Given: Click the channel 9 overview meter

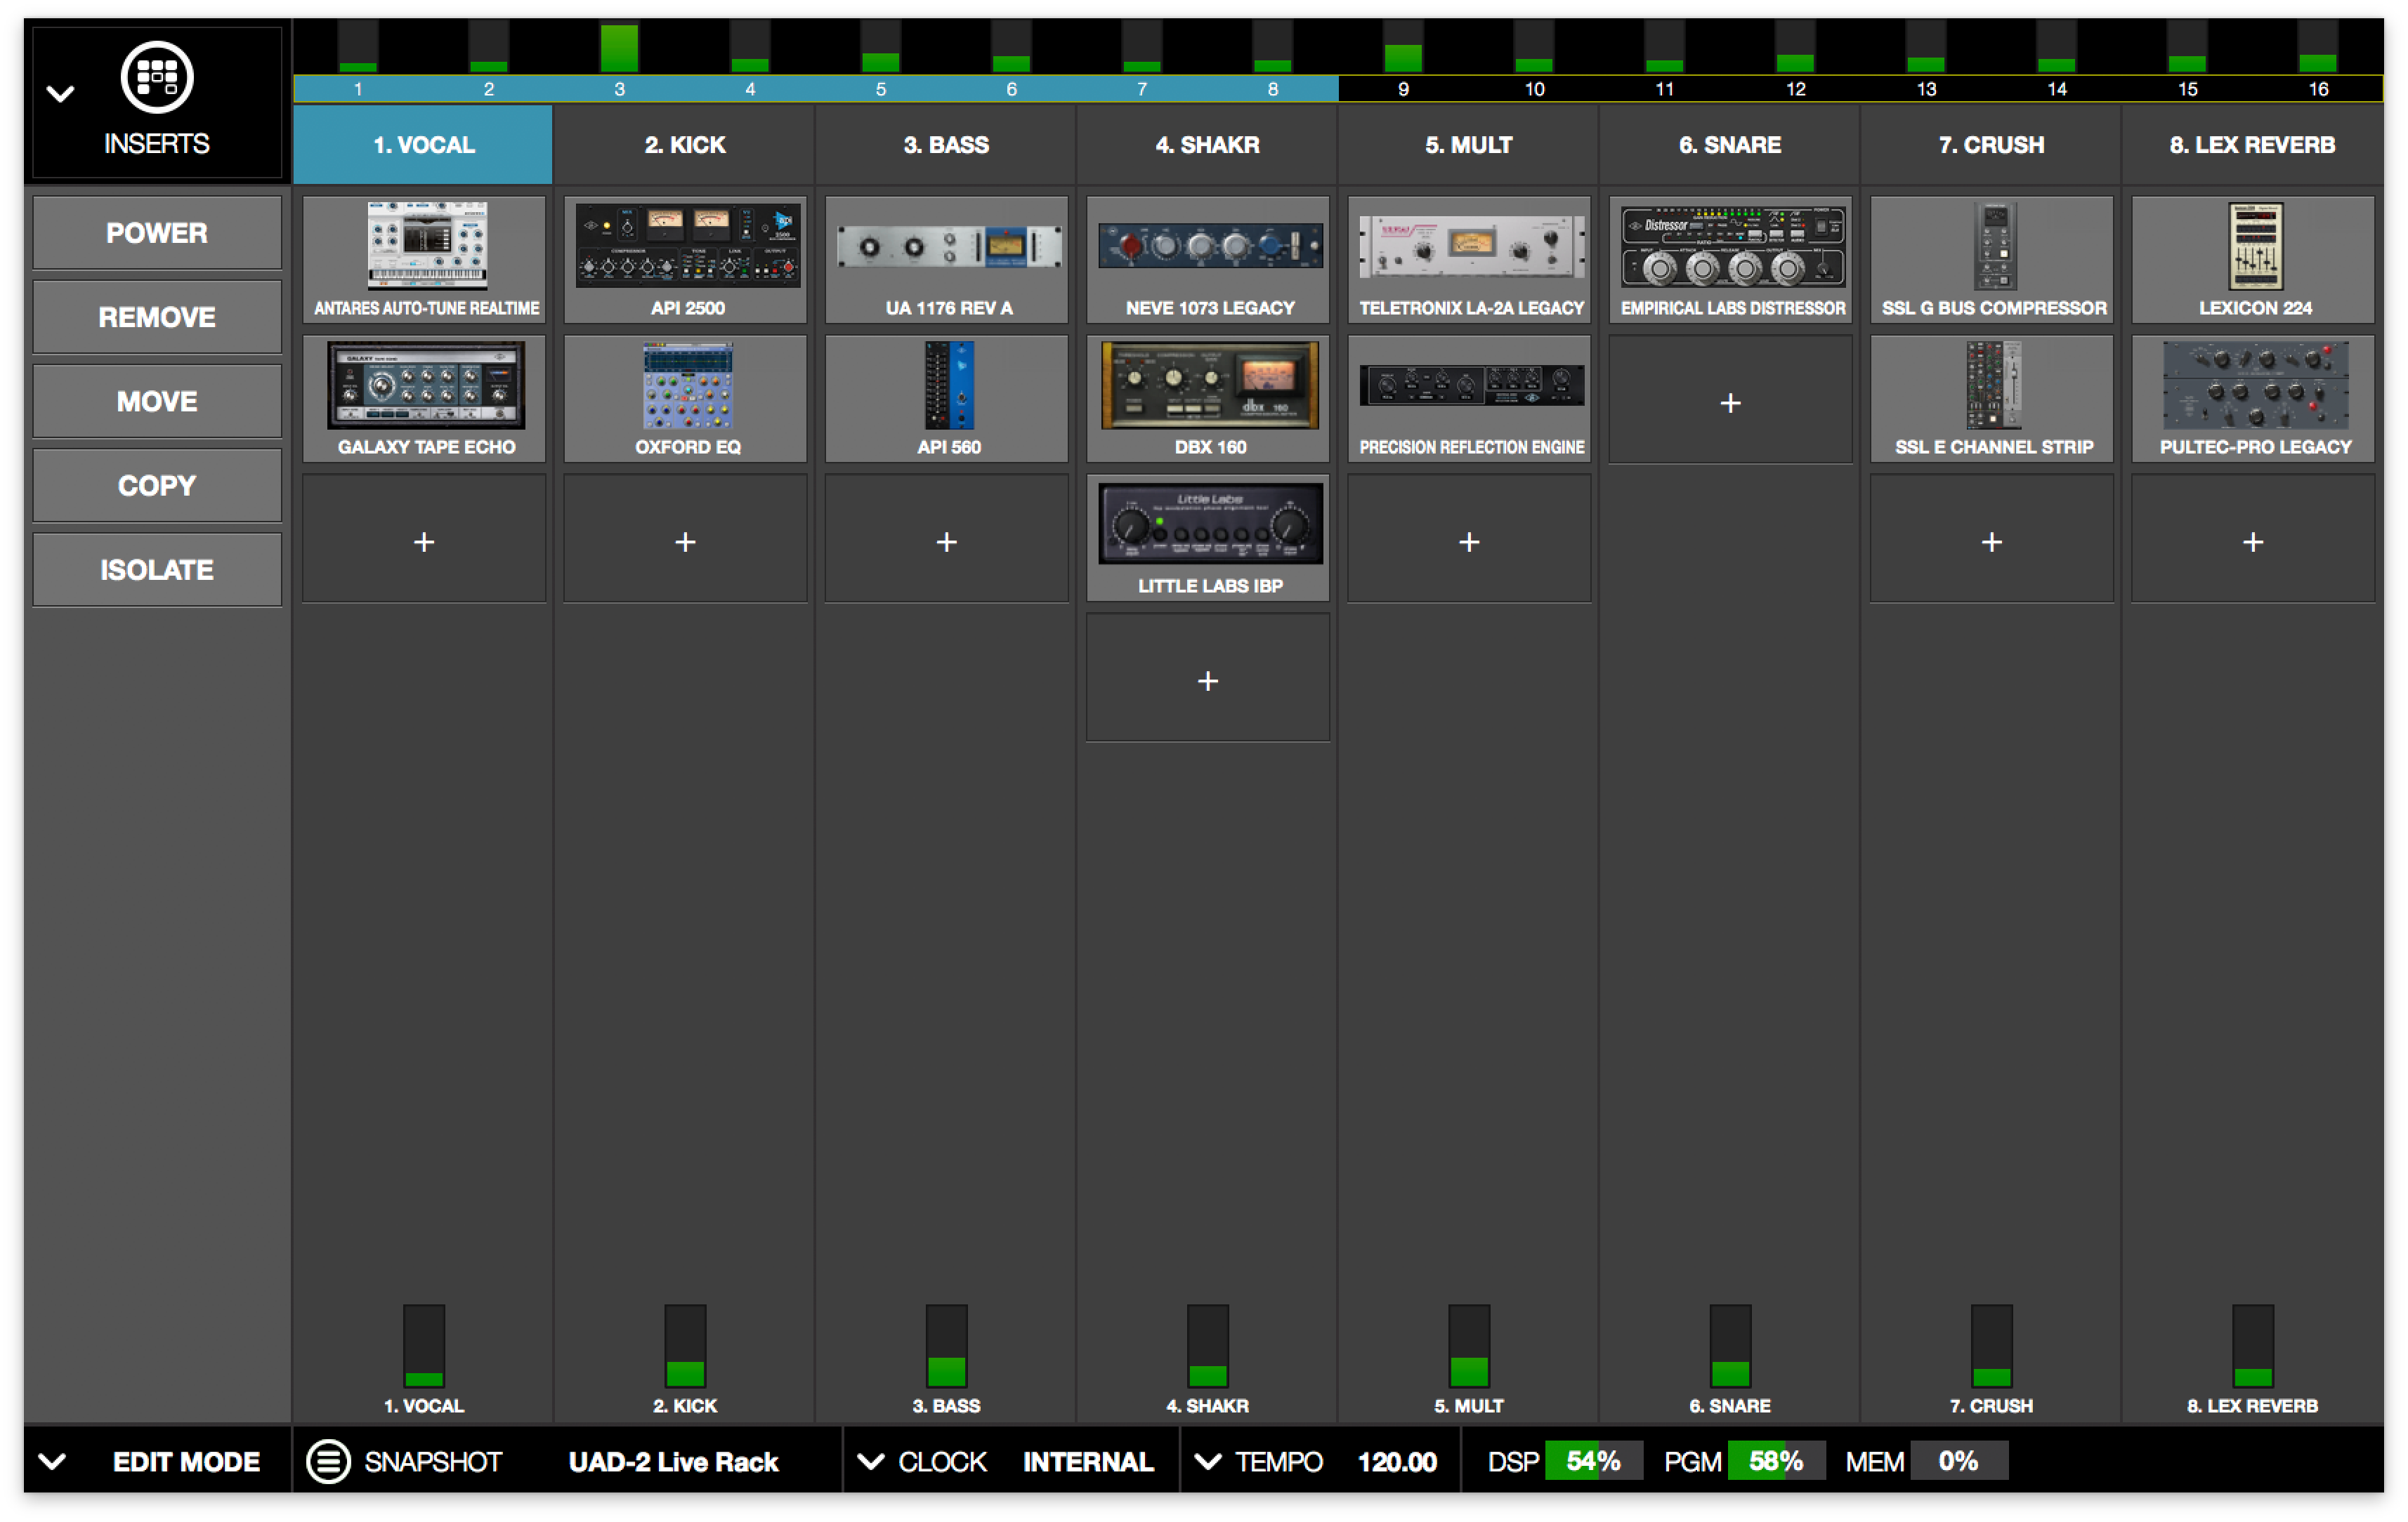Looking at the screenshot, I should [x=1403, y=46].
